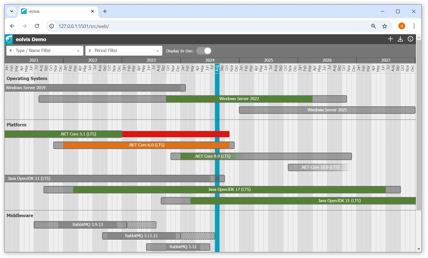Viewport: 428px width, 258px height.
Task: Select the 2022 year header
Action: [x=93, y=60]
